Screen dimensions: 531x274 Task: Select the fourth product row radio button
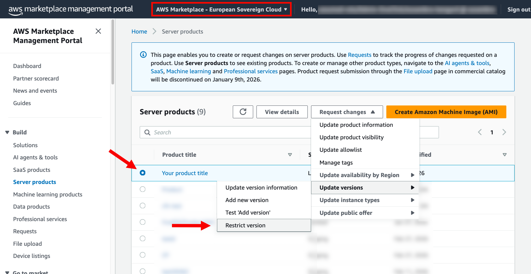pyautogui.click(x=142, y=222)
